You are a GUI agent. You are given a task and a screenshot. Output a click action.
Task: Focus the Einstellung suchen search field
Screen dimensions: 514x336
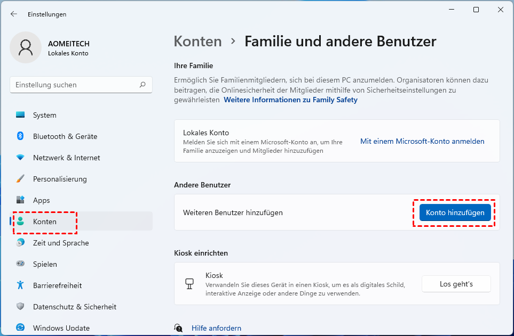(75, 85)
